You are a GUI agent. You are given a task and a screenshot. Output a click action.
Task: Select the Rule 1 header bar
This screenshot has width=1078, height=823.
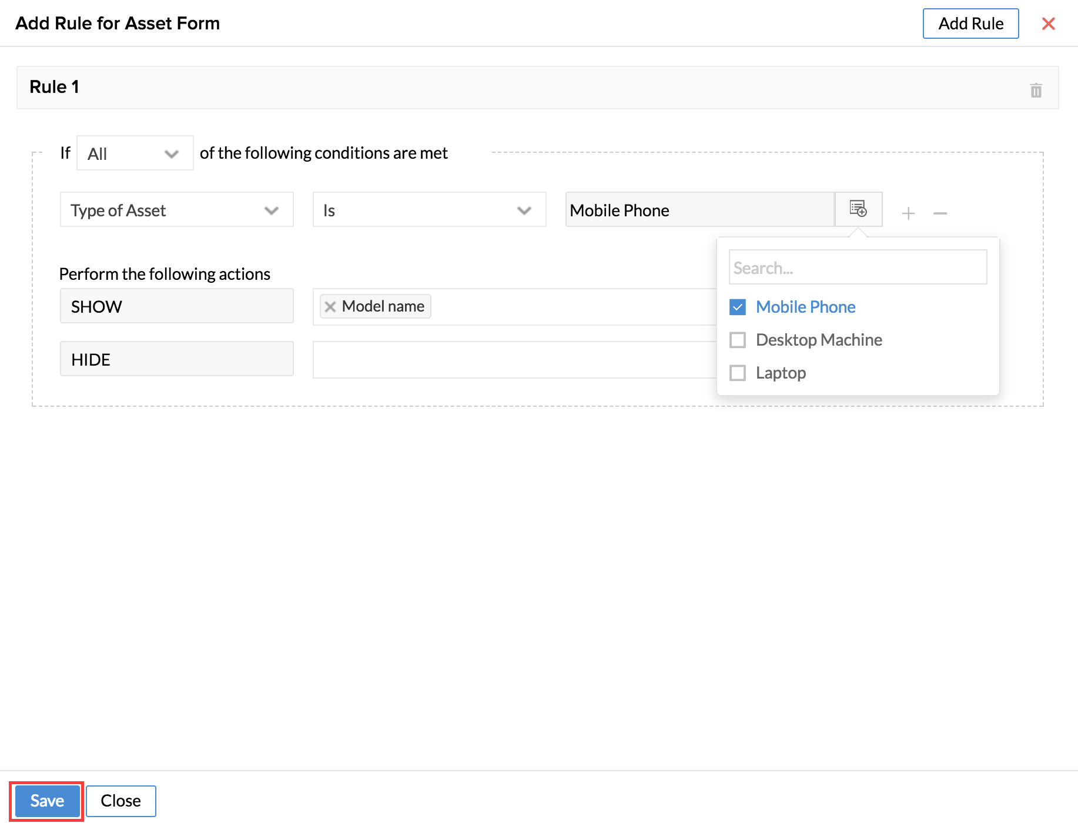coord(529,88)
